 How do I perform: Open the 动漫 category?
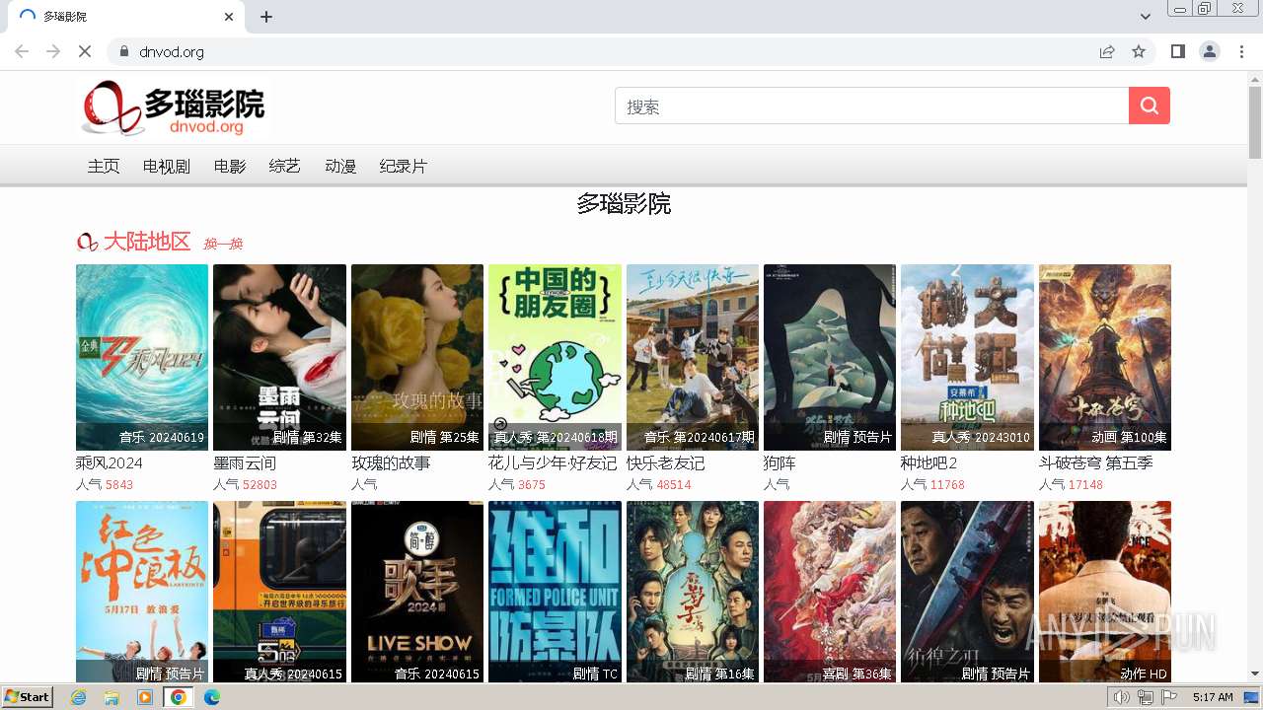click(x=340, y=166)
